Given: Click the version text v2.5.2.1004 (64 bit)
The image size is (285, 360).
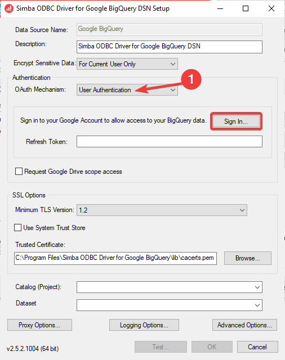Looking at the screenshot, I should click(33, 349).
